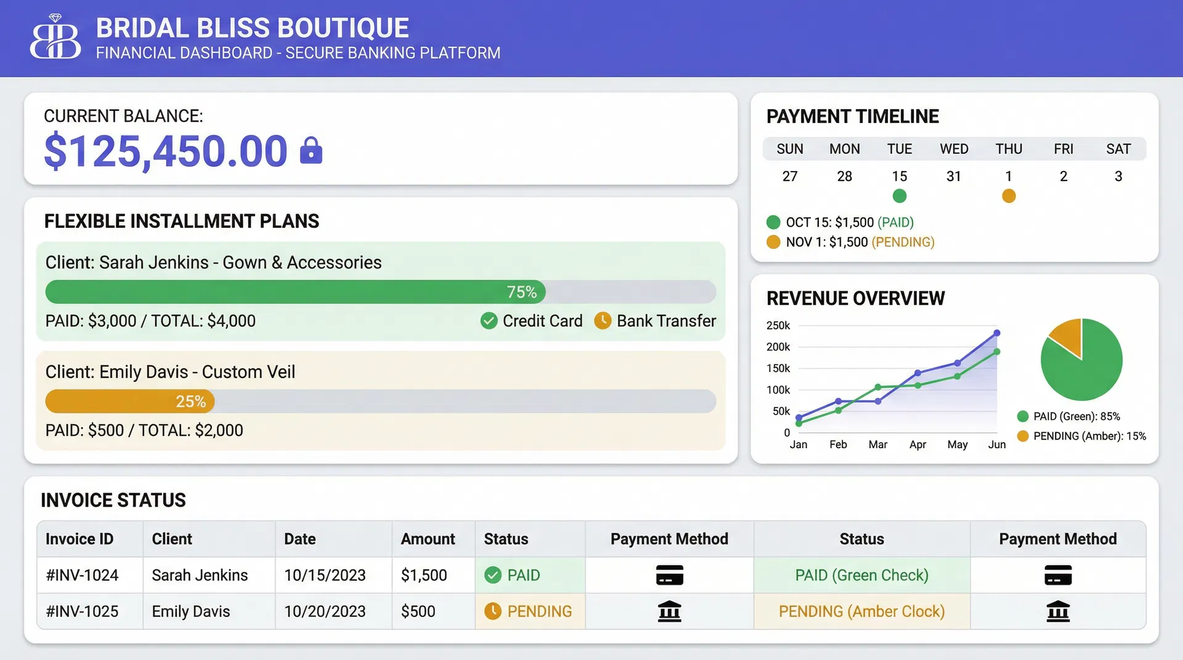Click the amber clock beside Bank Transfer
The height and width of the screenshot is (660, 1183).
pos(603,321)
